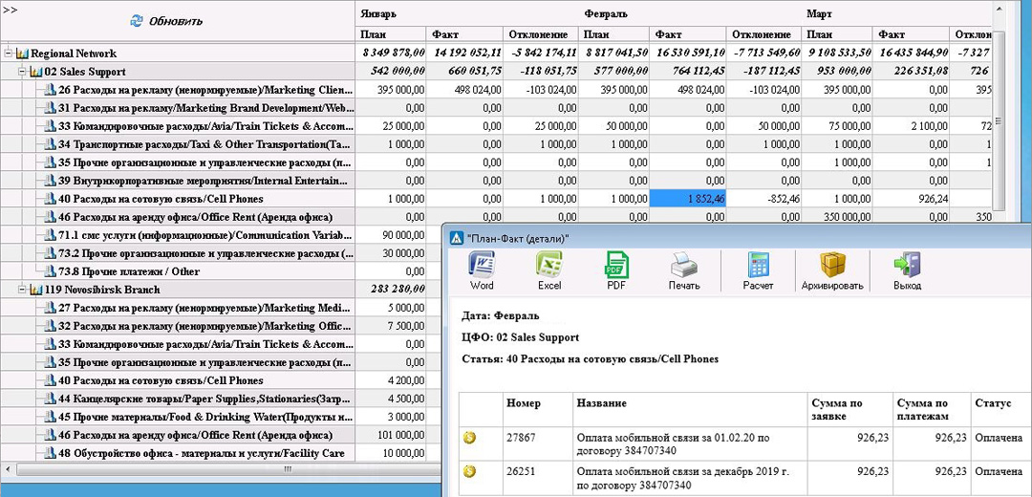Viewport: 1032px width, 497px height.
Task: Click icon of row 40 Cell Phones in Sales Support
Action: 51,198
